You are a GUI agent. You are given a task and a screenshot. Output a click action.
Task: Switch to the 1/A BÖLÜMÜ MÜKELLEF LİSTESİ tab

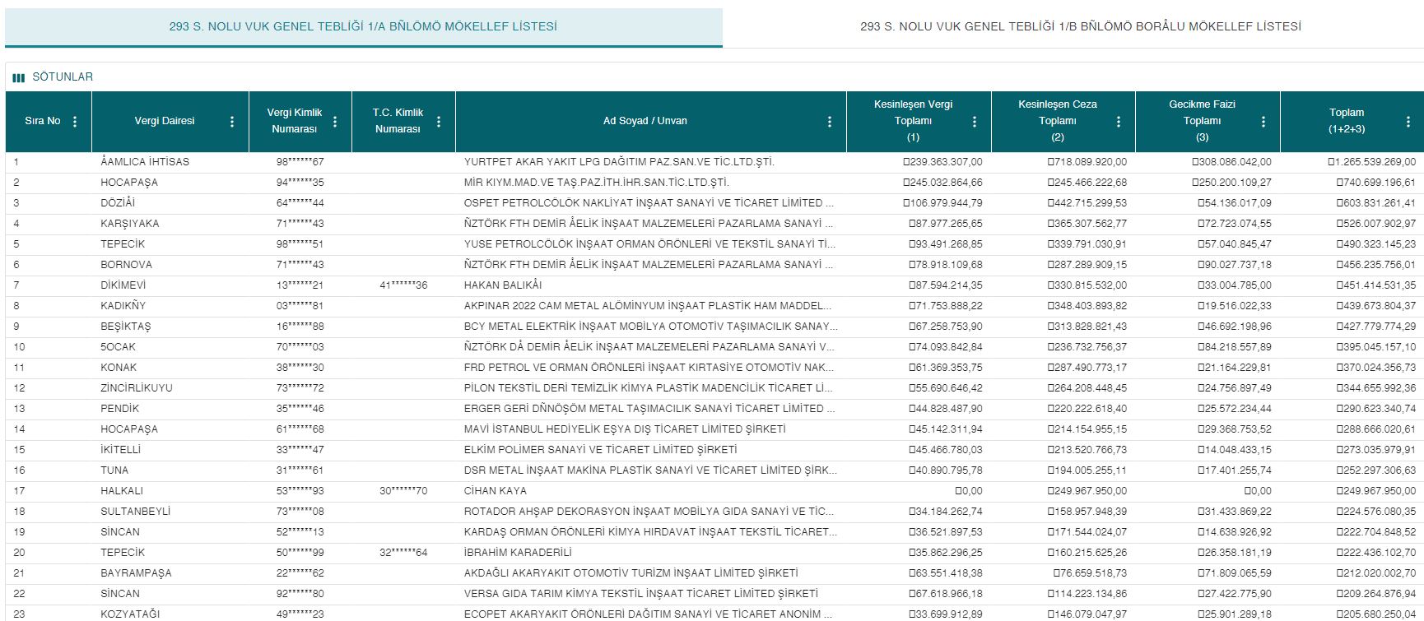tap(363, 26)
